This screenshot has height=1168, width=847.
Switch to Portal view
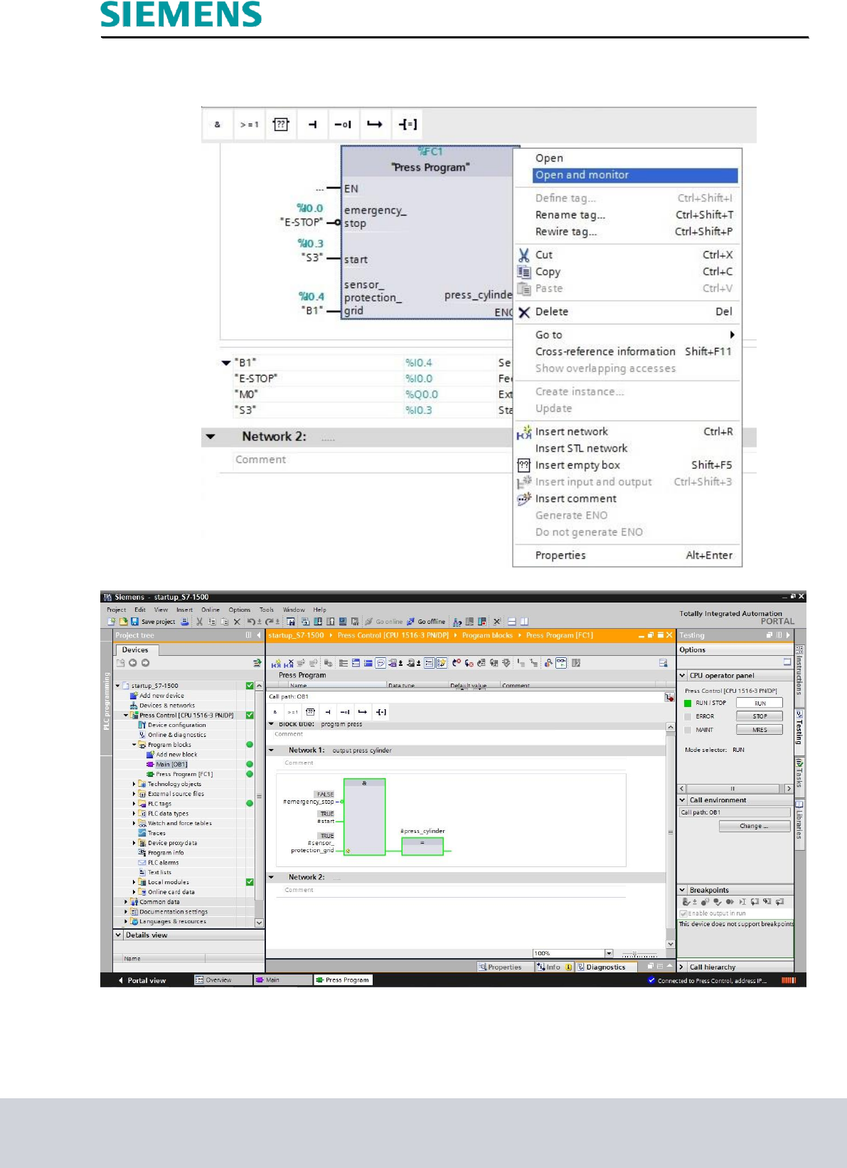click(143, 980)
